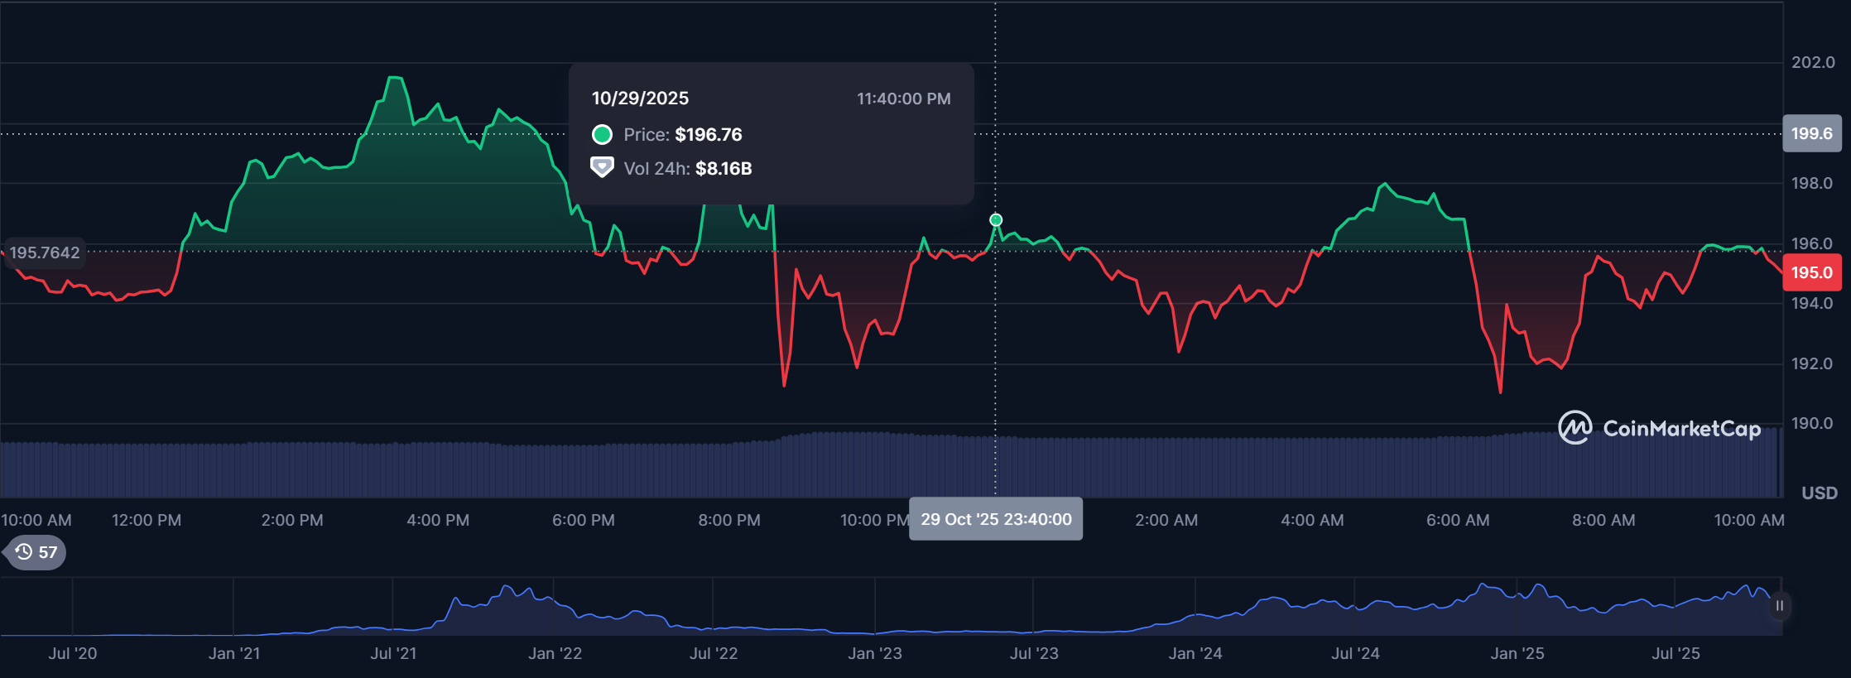Select Jan '24 on the navigator timeline
The width and height of the screenshot is (1851, 678).
[1195, 653]
